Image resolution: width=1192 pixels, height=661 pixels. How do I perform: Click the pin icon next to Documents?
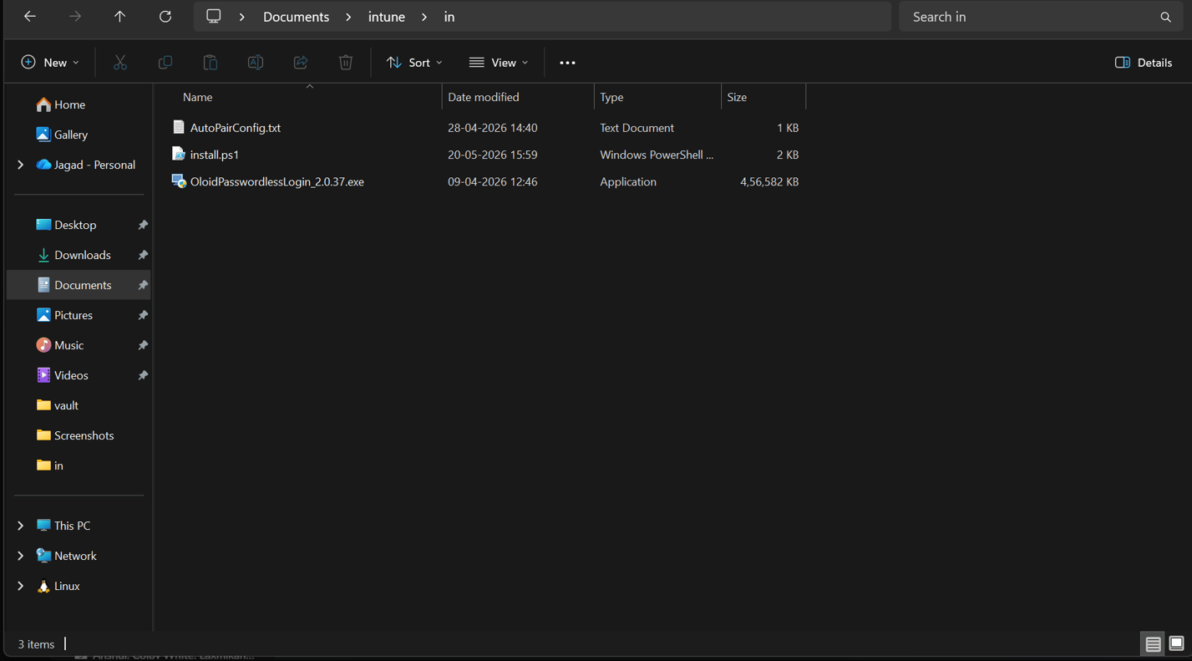[x=143, y=285]
